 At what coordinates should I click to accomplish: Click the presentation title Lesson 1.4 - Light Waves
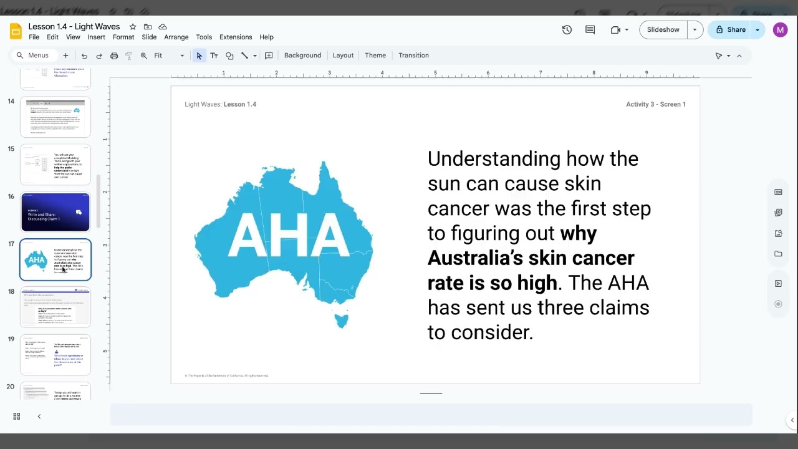point(74,26)
